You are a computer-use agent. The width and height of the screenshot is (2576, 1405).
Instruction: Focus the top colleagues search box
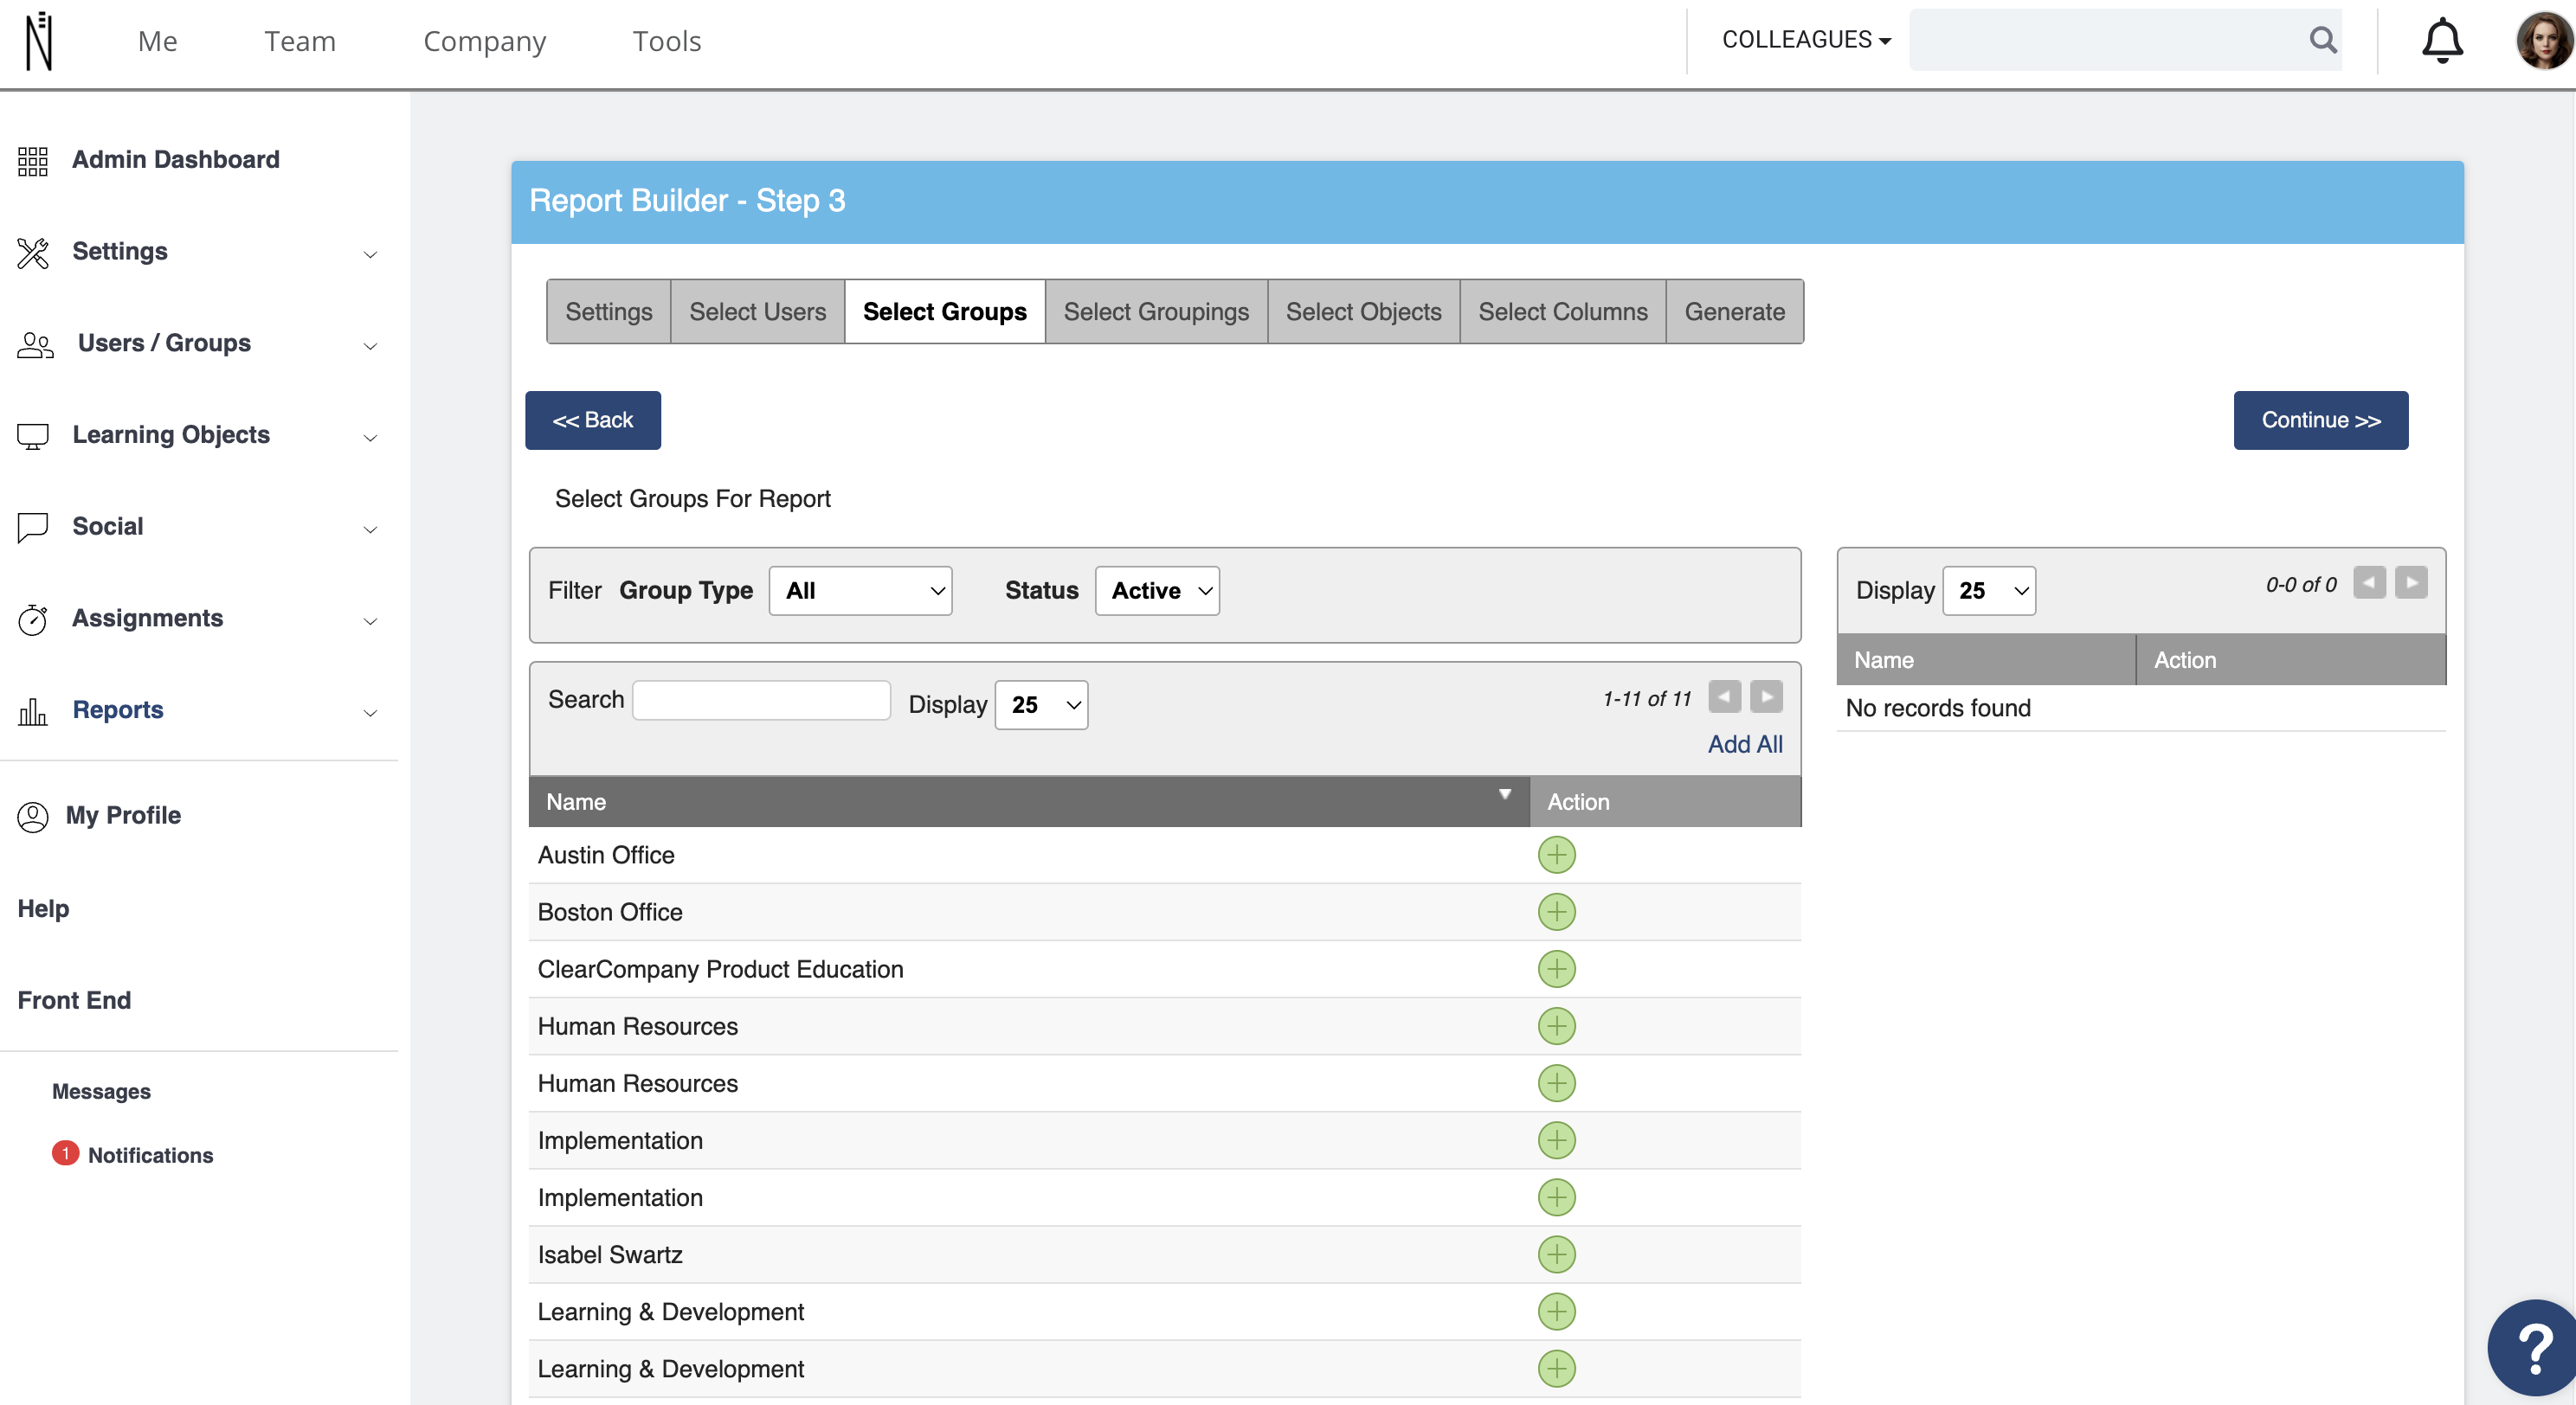[2124, 40]
